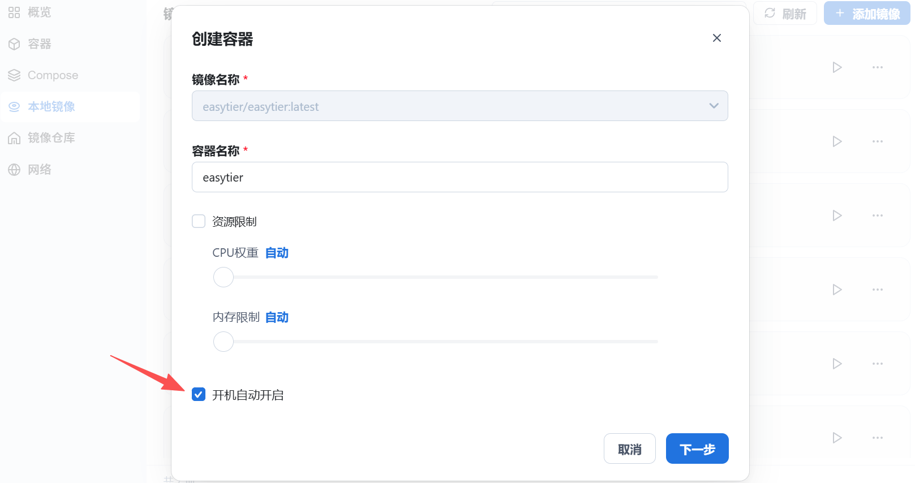Image resolution: width=915 pixels, height=483 pixels.
Task: Click the 镜像仓库 house icon
Action: point(14,138)
